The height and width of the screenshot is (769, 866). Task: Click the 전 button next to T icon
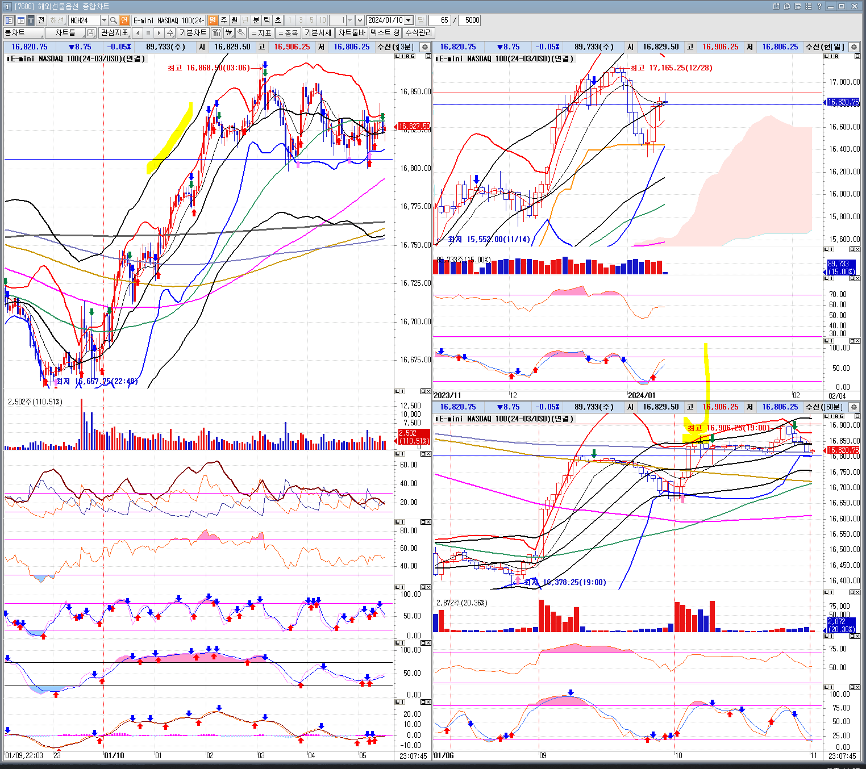coord(41,20)
